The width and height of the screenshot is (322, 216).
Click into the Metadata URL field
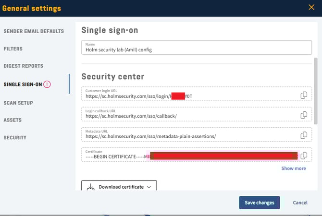(x=187, y=135)
